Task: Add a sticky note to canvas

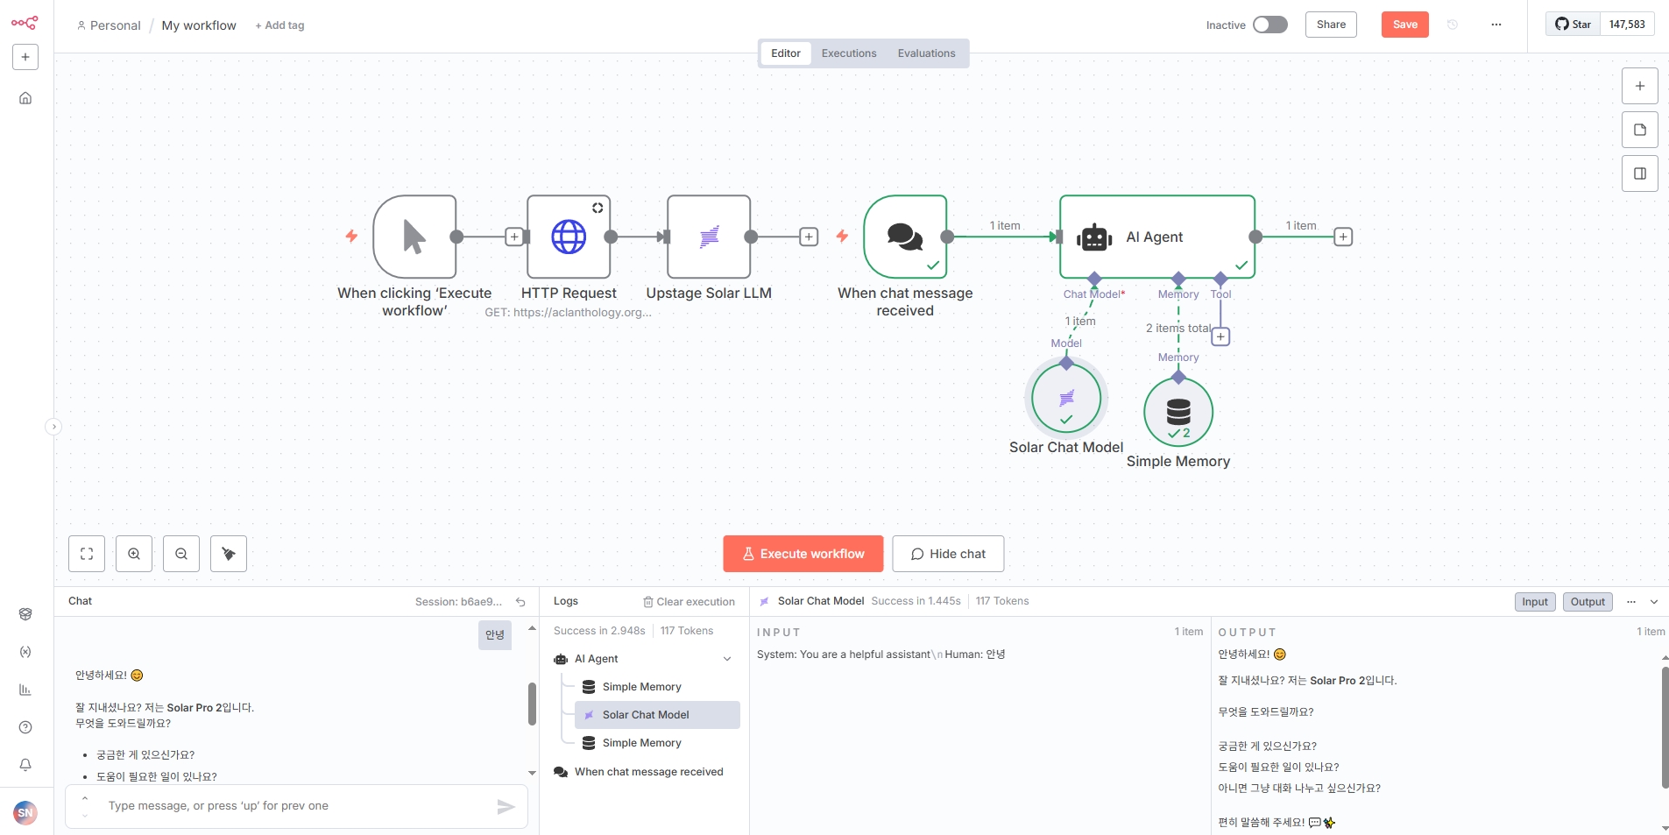Action: (x=1640, y=130)
